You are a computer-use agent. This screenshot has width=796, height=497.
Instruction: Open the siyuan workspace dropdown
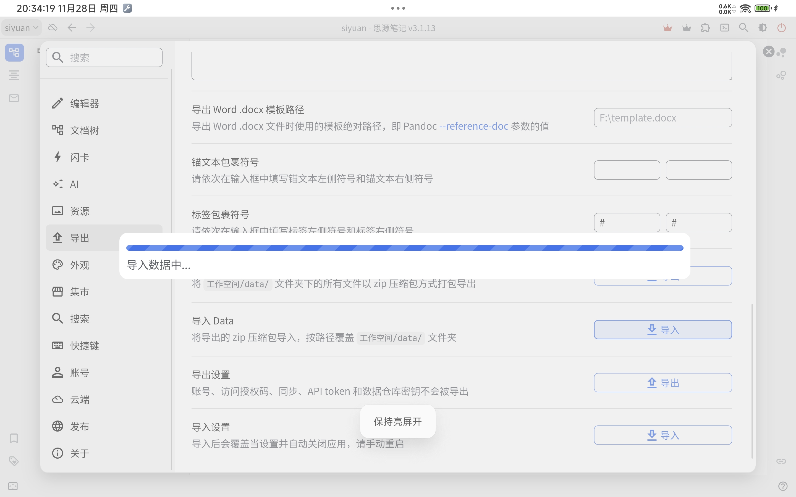click(x=21, y=28)
